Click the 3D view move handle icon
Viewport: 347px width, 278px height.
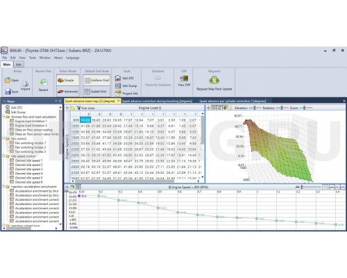click(208, 108)
